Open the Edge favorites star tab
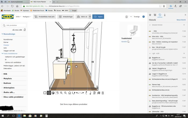 pyautogui.click(x=150, y=15)
